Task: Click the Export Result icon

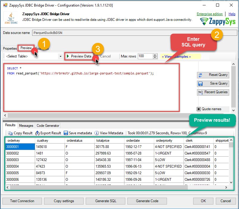Action: click(x=38, y=133)
